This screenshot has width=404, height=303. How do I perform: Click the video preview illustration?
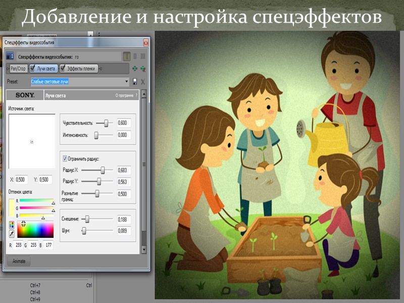[x=277, y=165]
